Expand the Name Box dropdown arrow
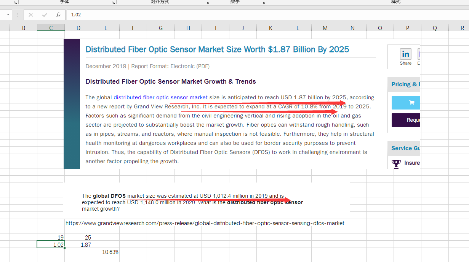The width and height of the screenshot is (469, 262). (x=8, y=15)
